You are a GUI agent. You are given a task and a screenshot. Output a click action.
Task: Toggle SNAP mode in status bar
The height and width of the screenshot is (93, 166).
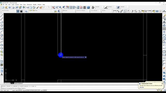click(14, 90)
